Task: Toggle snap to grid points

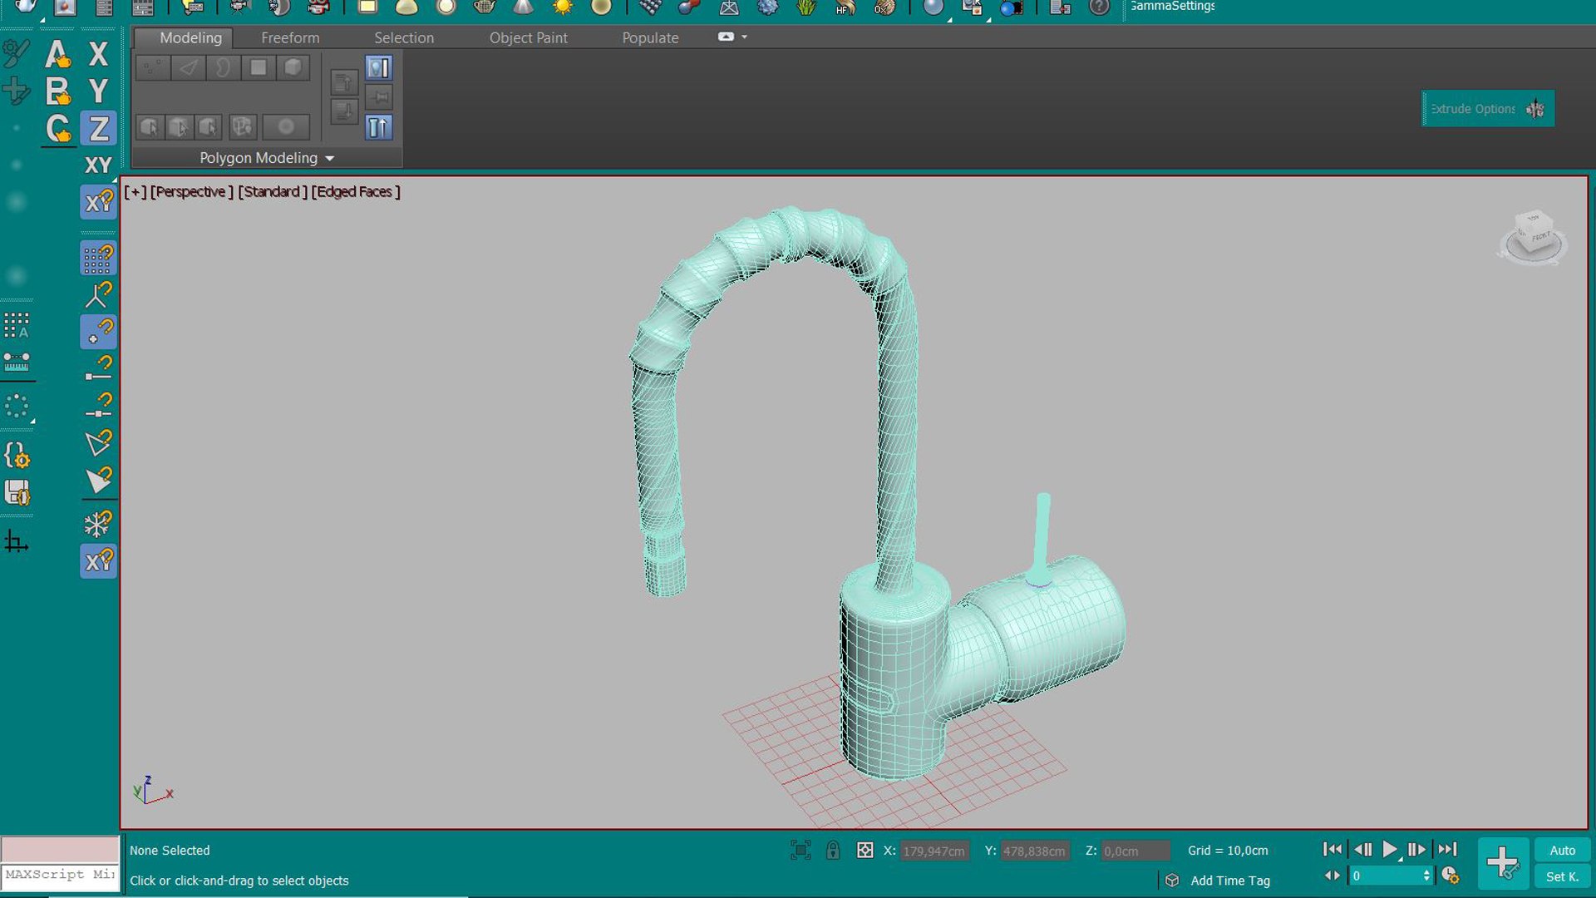Action: tap(98, 259)
